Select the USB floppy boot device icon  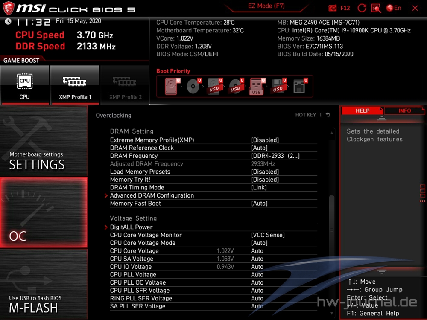pos(278,86)
